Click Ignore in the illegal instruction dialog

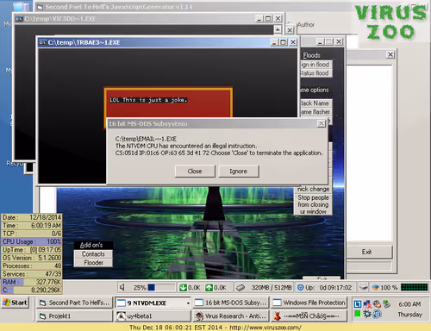pyautogui.click(x=238, y=172)
